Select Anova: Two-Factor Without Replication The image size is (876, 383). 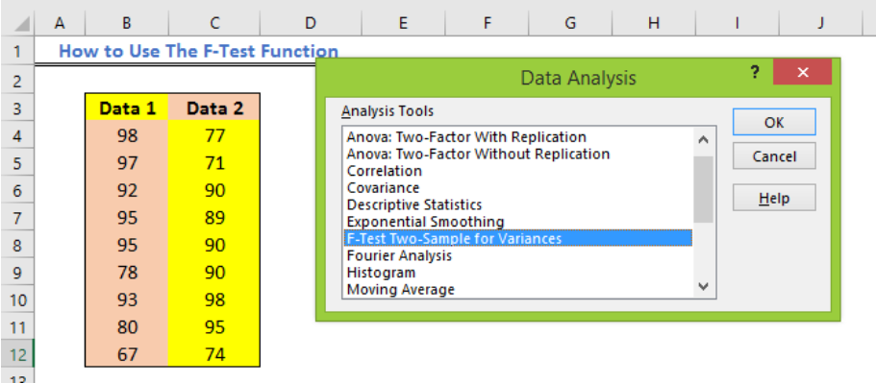tap(478, 154)
